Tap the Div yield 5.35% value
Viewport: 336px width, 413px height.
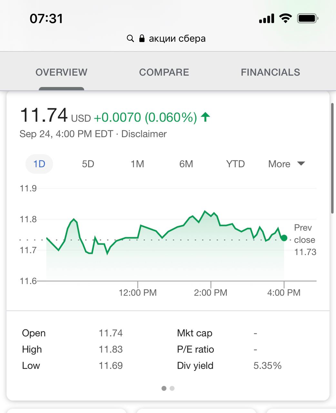(x=268, y=366)
